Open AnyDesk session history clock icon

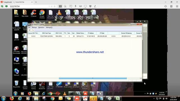coord(166,6)
